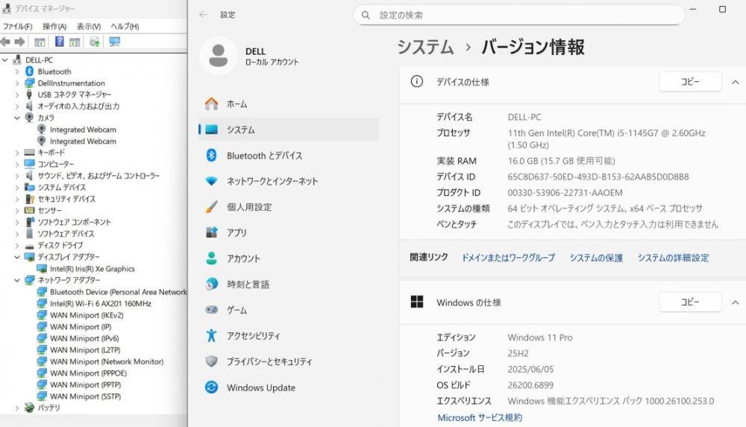Collapse the カメラ tree node
The image size is (746, 427).
(x=17, y=118)
